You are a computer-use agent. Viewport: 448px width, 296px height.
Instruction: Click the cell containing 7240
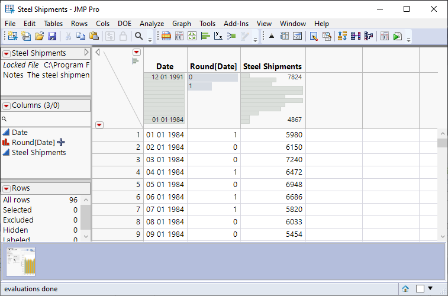click(273, 159)
